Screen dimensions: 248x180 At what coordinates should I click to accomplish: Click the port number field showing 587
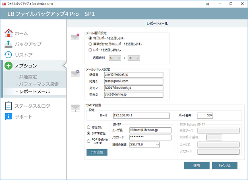205,116
